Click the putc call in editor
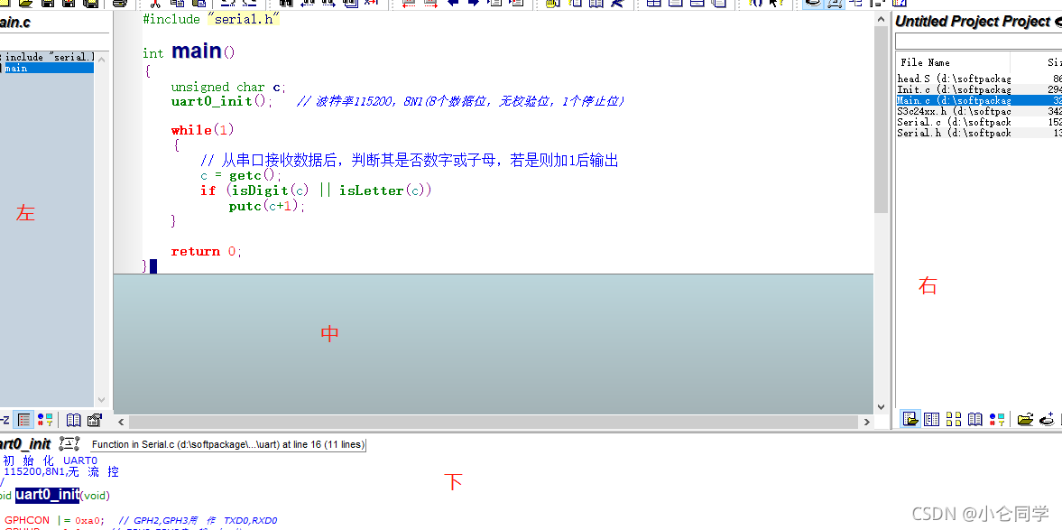Viewport: 1062px width, 530px height. [x=245, y=206]
